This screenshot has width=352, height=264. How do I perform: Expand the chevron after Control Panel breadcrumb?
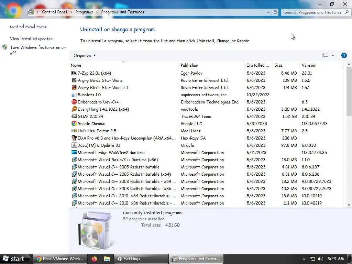pos(71,12)
